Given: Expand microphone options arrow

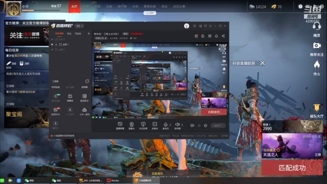Looking at the screenshot, I should [x=170, y=125].
